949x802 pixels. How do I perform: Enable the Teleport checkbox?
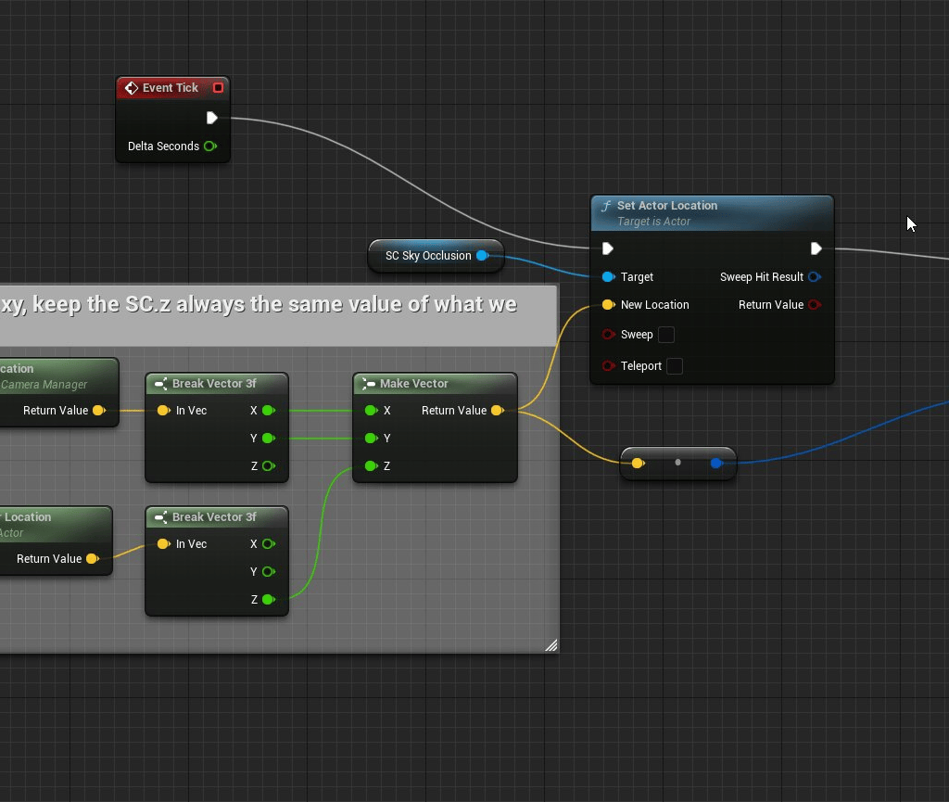pos(675,365)
